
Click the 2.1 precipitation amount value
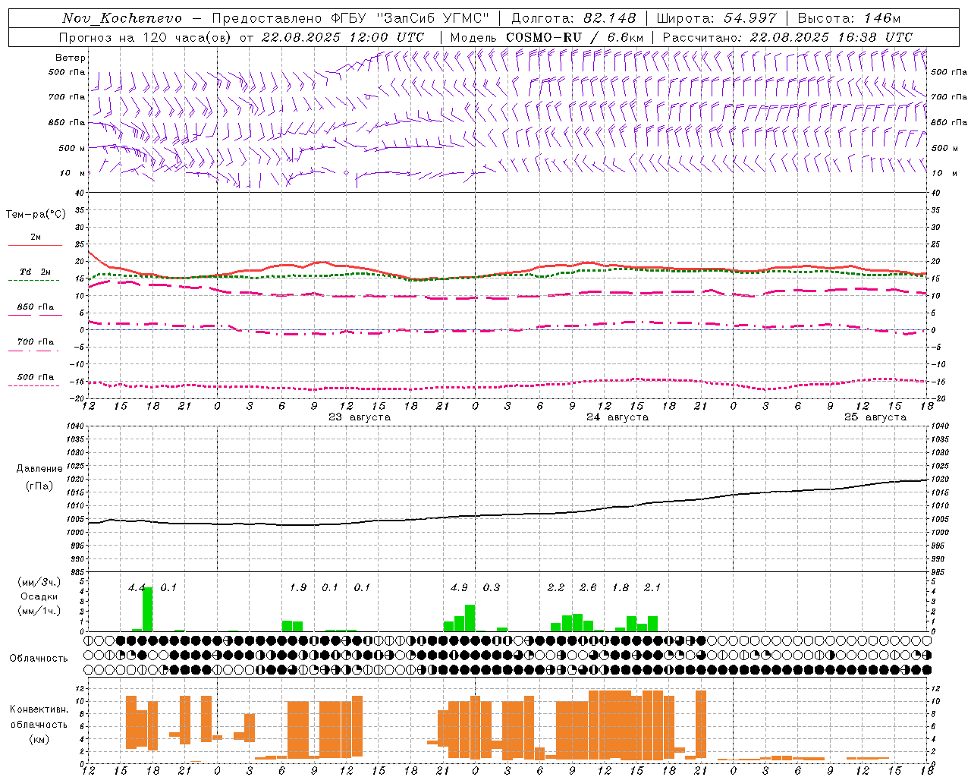point(652,587)
